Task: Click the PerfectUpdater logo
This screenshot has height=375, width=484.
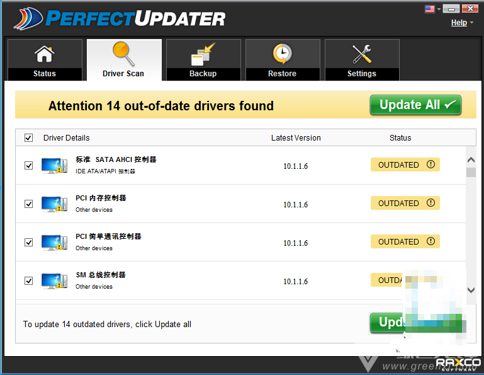Action: (120, 19)
